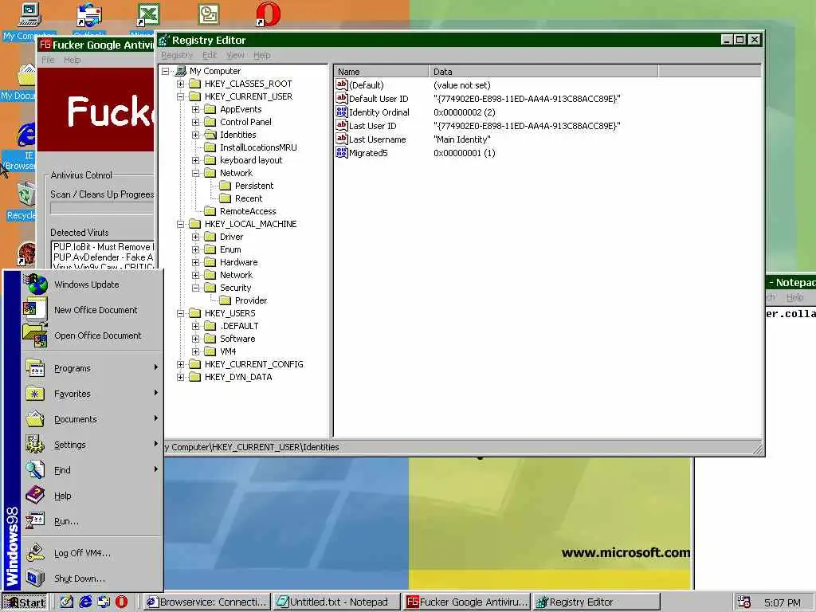Image resolution: width=816 pixels, height=612 pixels.
Task: Select the Persistent key
Action: pyautogui.click(x=254, y=186)
